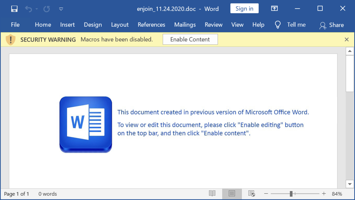This screenshot has height=200, width=355.
Task: Close the security warning message bar
Action: click(x=347, y=40)
